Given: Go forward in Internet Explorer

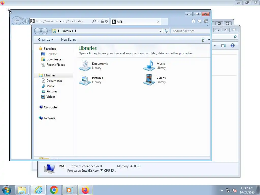Looking at the screenshot, I should point(25,21).
